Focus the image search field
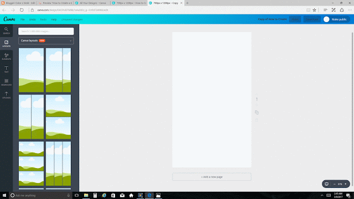Viewport: 354px width, 199px height. 46,31
